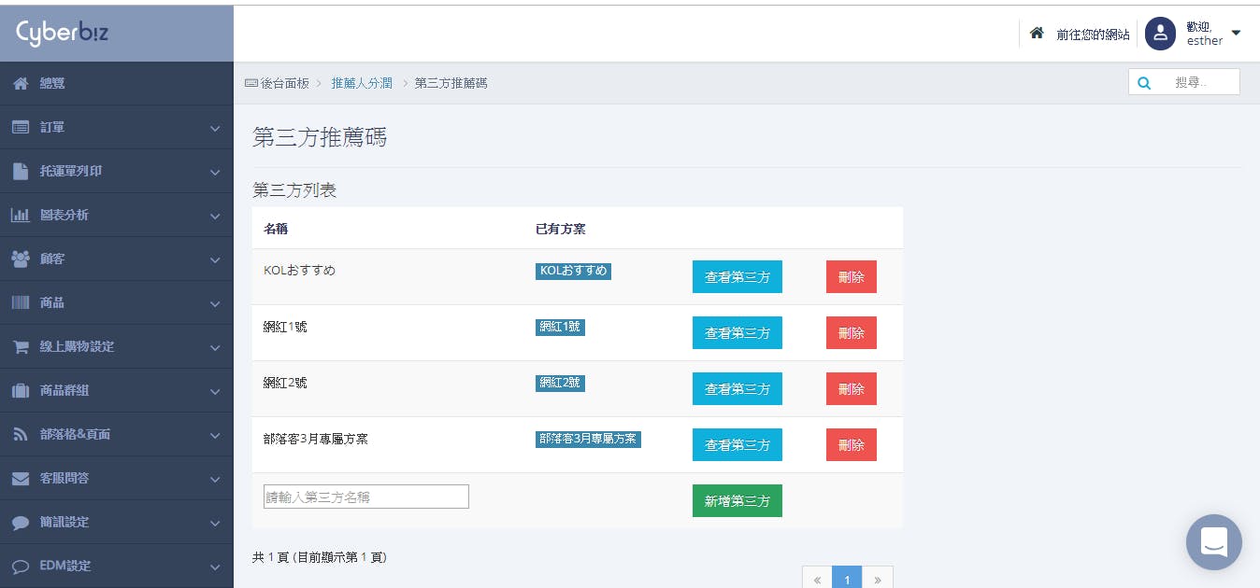
Task: Click the 部落客3月專屬方案 plan tag
Action: pos(588,440)
